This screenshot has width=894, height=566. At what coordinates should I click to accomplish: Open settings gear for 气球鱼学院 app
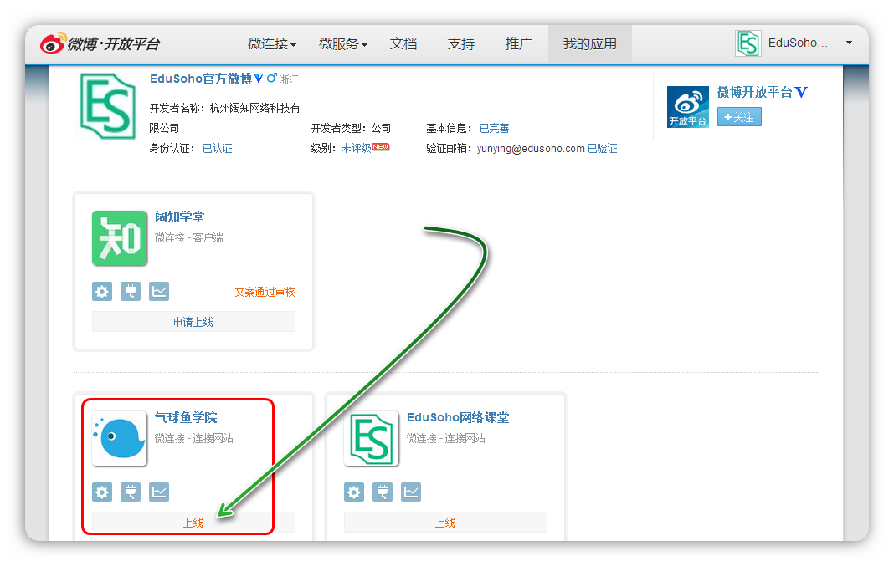(102, 492)
